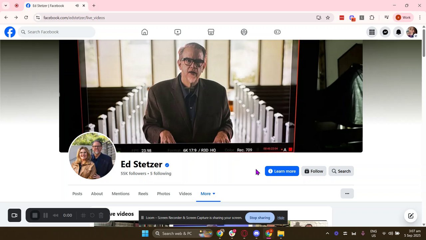Open File Explorer from the taskbar
Viewport: 426px width, 240px height.
point(281,233)
